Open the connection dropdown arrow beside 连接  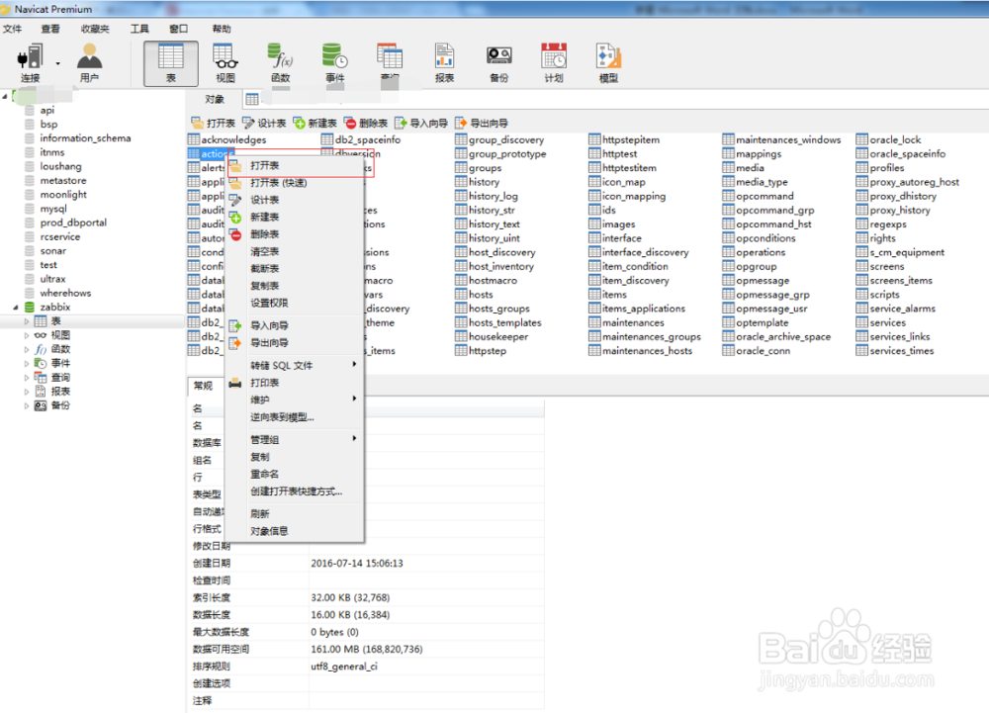coord(58,63)
